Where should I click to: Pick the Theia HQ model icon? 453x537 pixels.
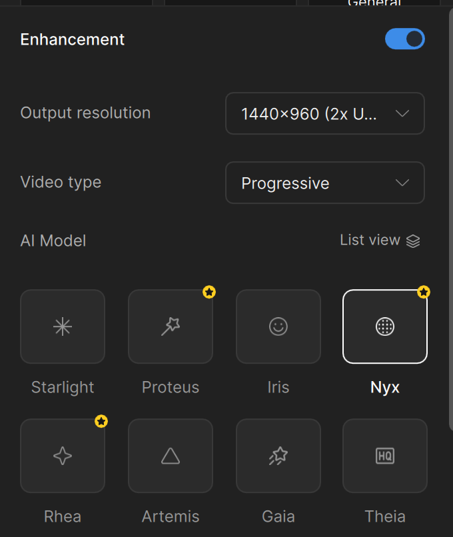click(385, 456)
